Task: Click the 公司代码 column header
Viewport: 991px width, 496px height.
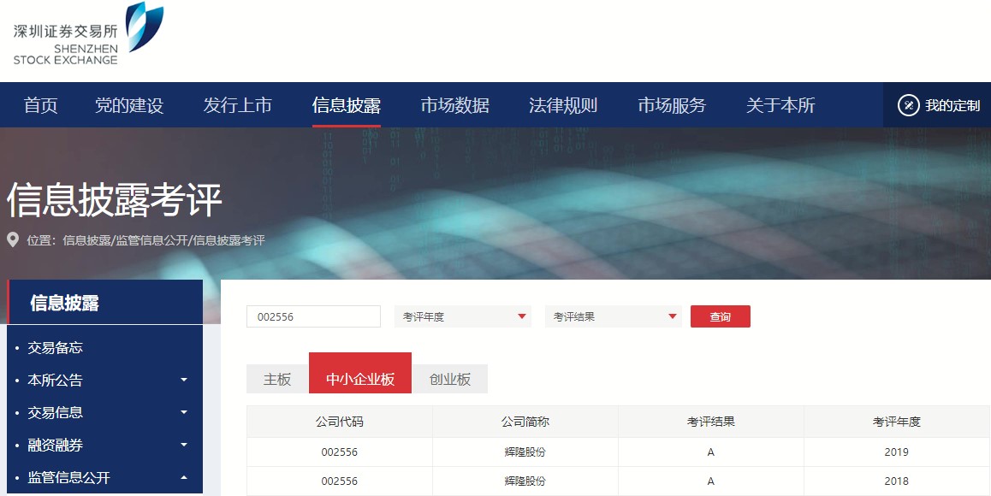Action: point(340,422)
